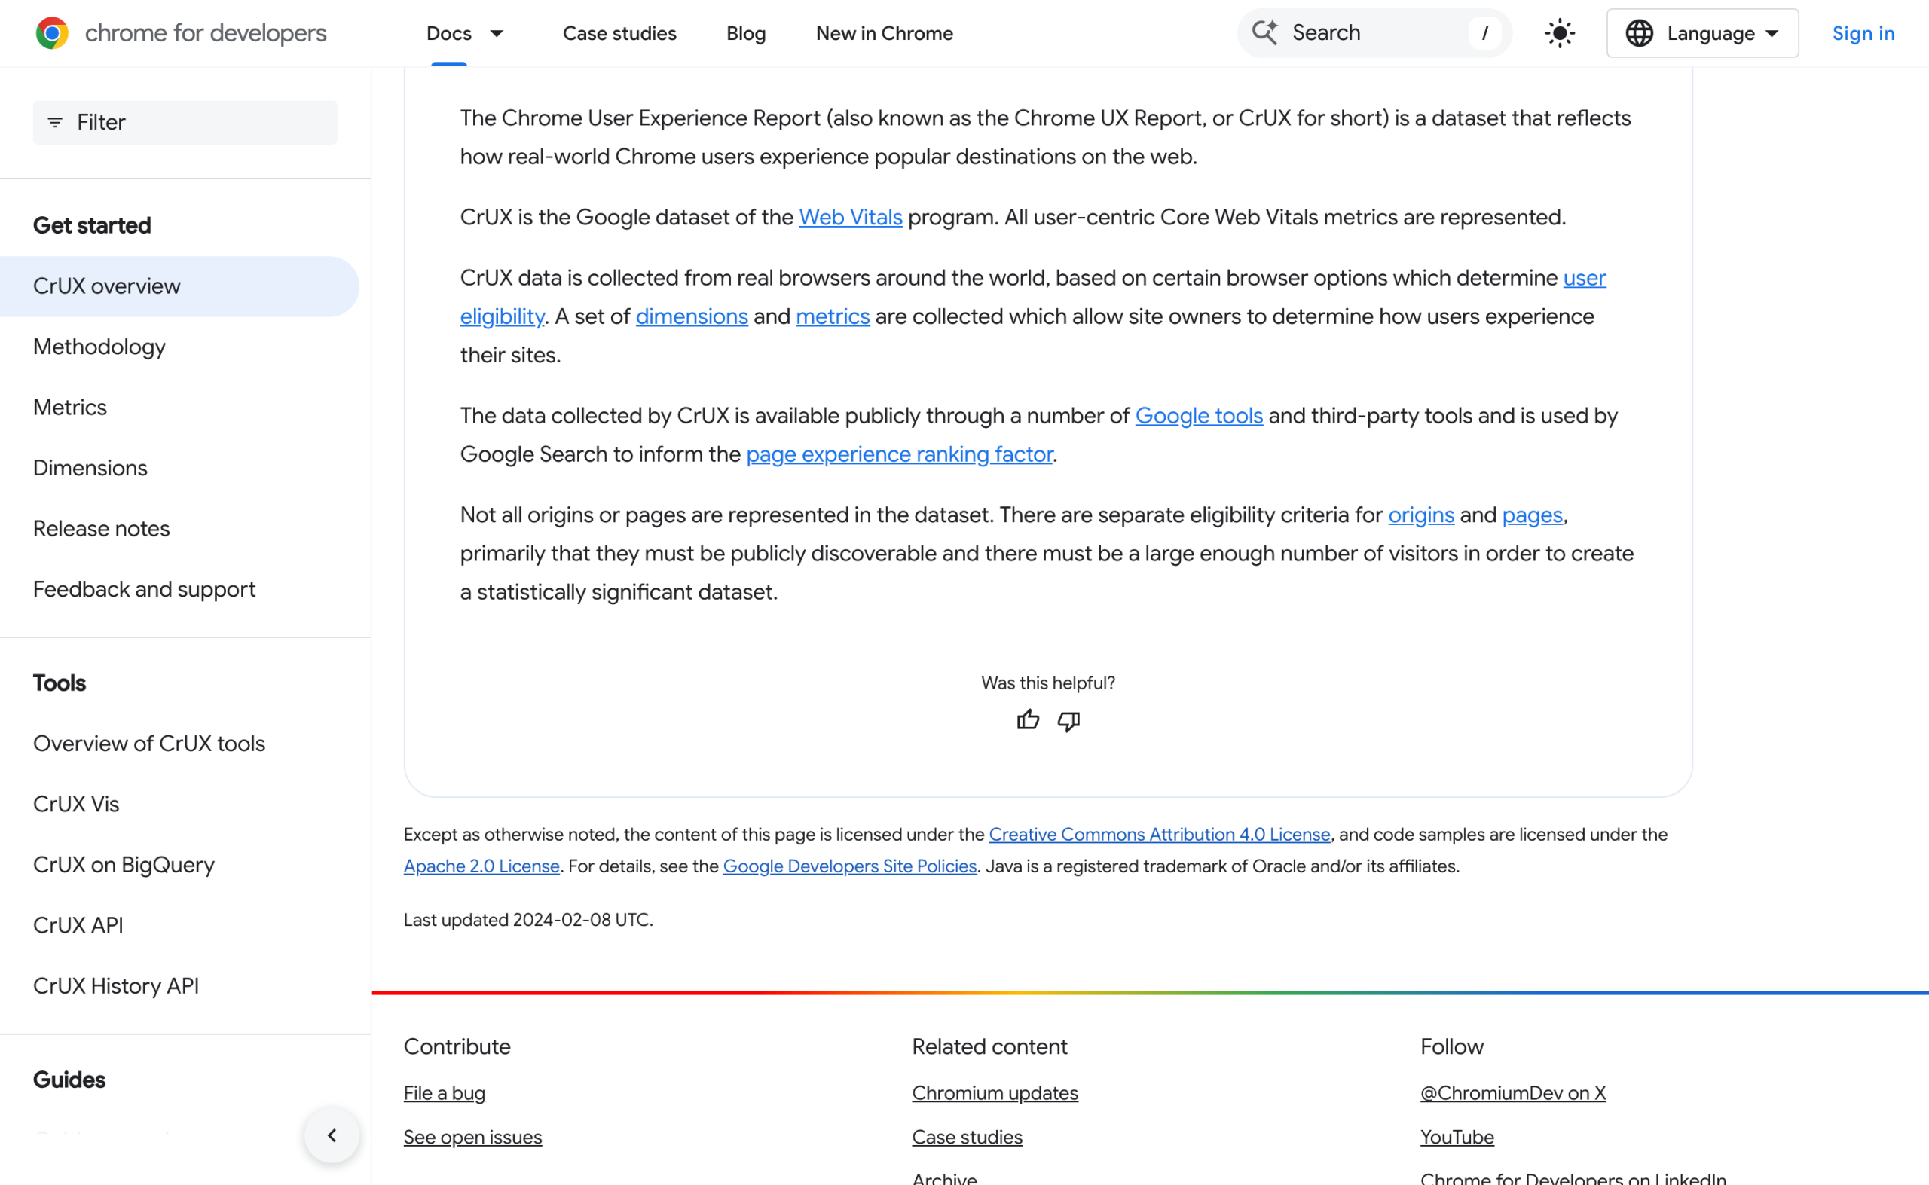Image resolution: width=1929 pixels, height=1185 pixels.
Task: Open the Blog nav item
Action: [745, 33]
